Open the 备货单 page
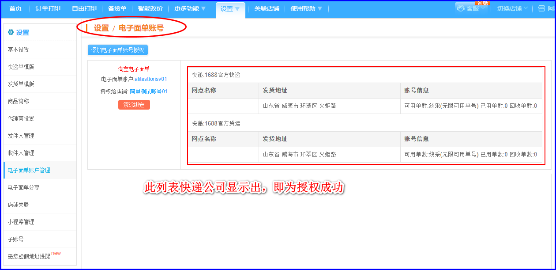This screenshot has width=556, height=270. pos(117,8)
